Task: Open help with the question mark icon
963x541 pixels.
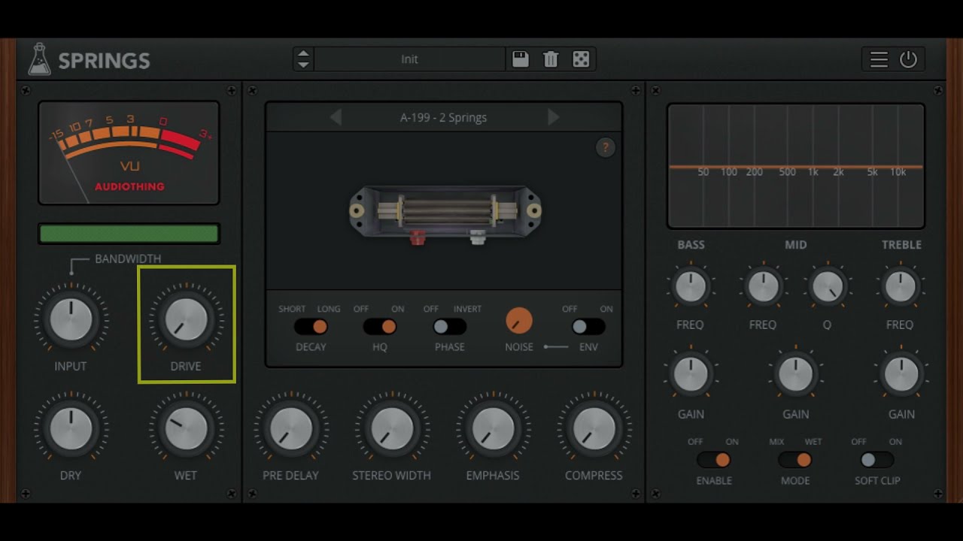Action: (605, 148)
